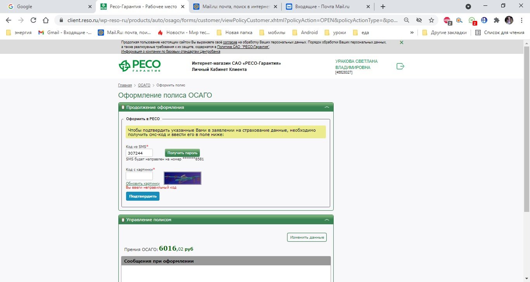Collapse the Управление полисом panel

[x=327, y=220]
